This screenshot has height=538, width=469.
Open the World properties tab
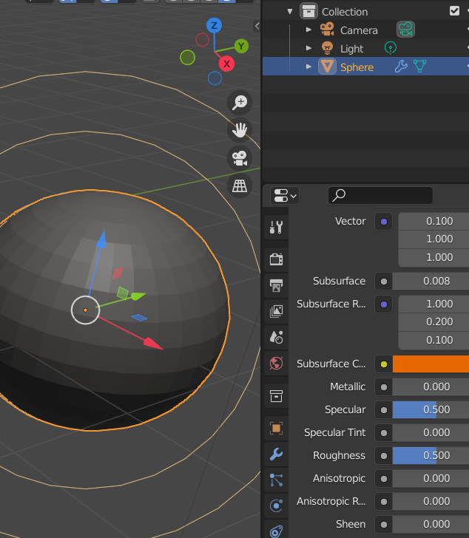[x=276, y=363]
